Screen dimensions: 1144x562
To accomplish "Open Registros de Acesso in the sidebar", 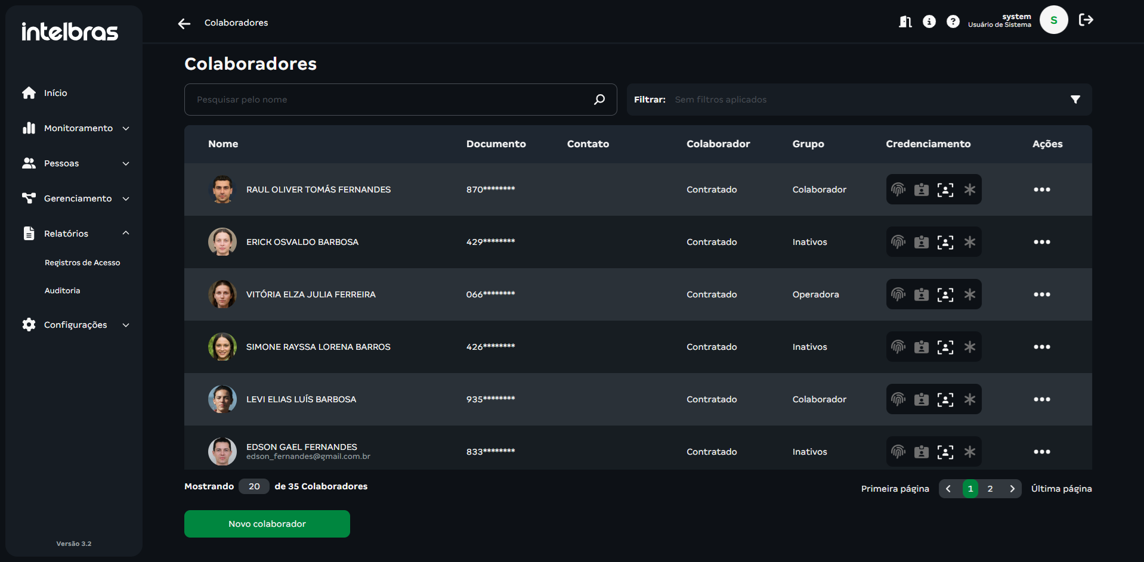I will click(x=82, y=263).
